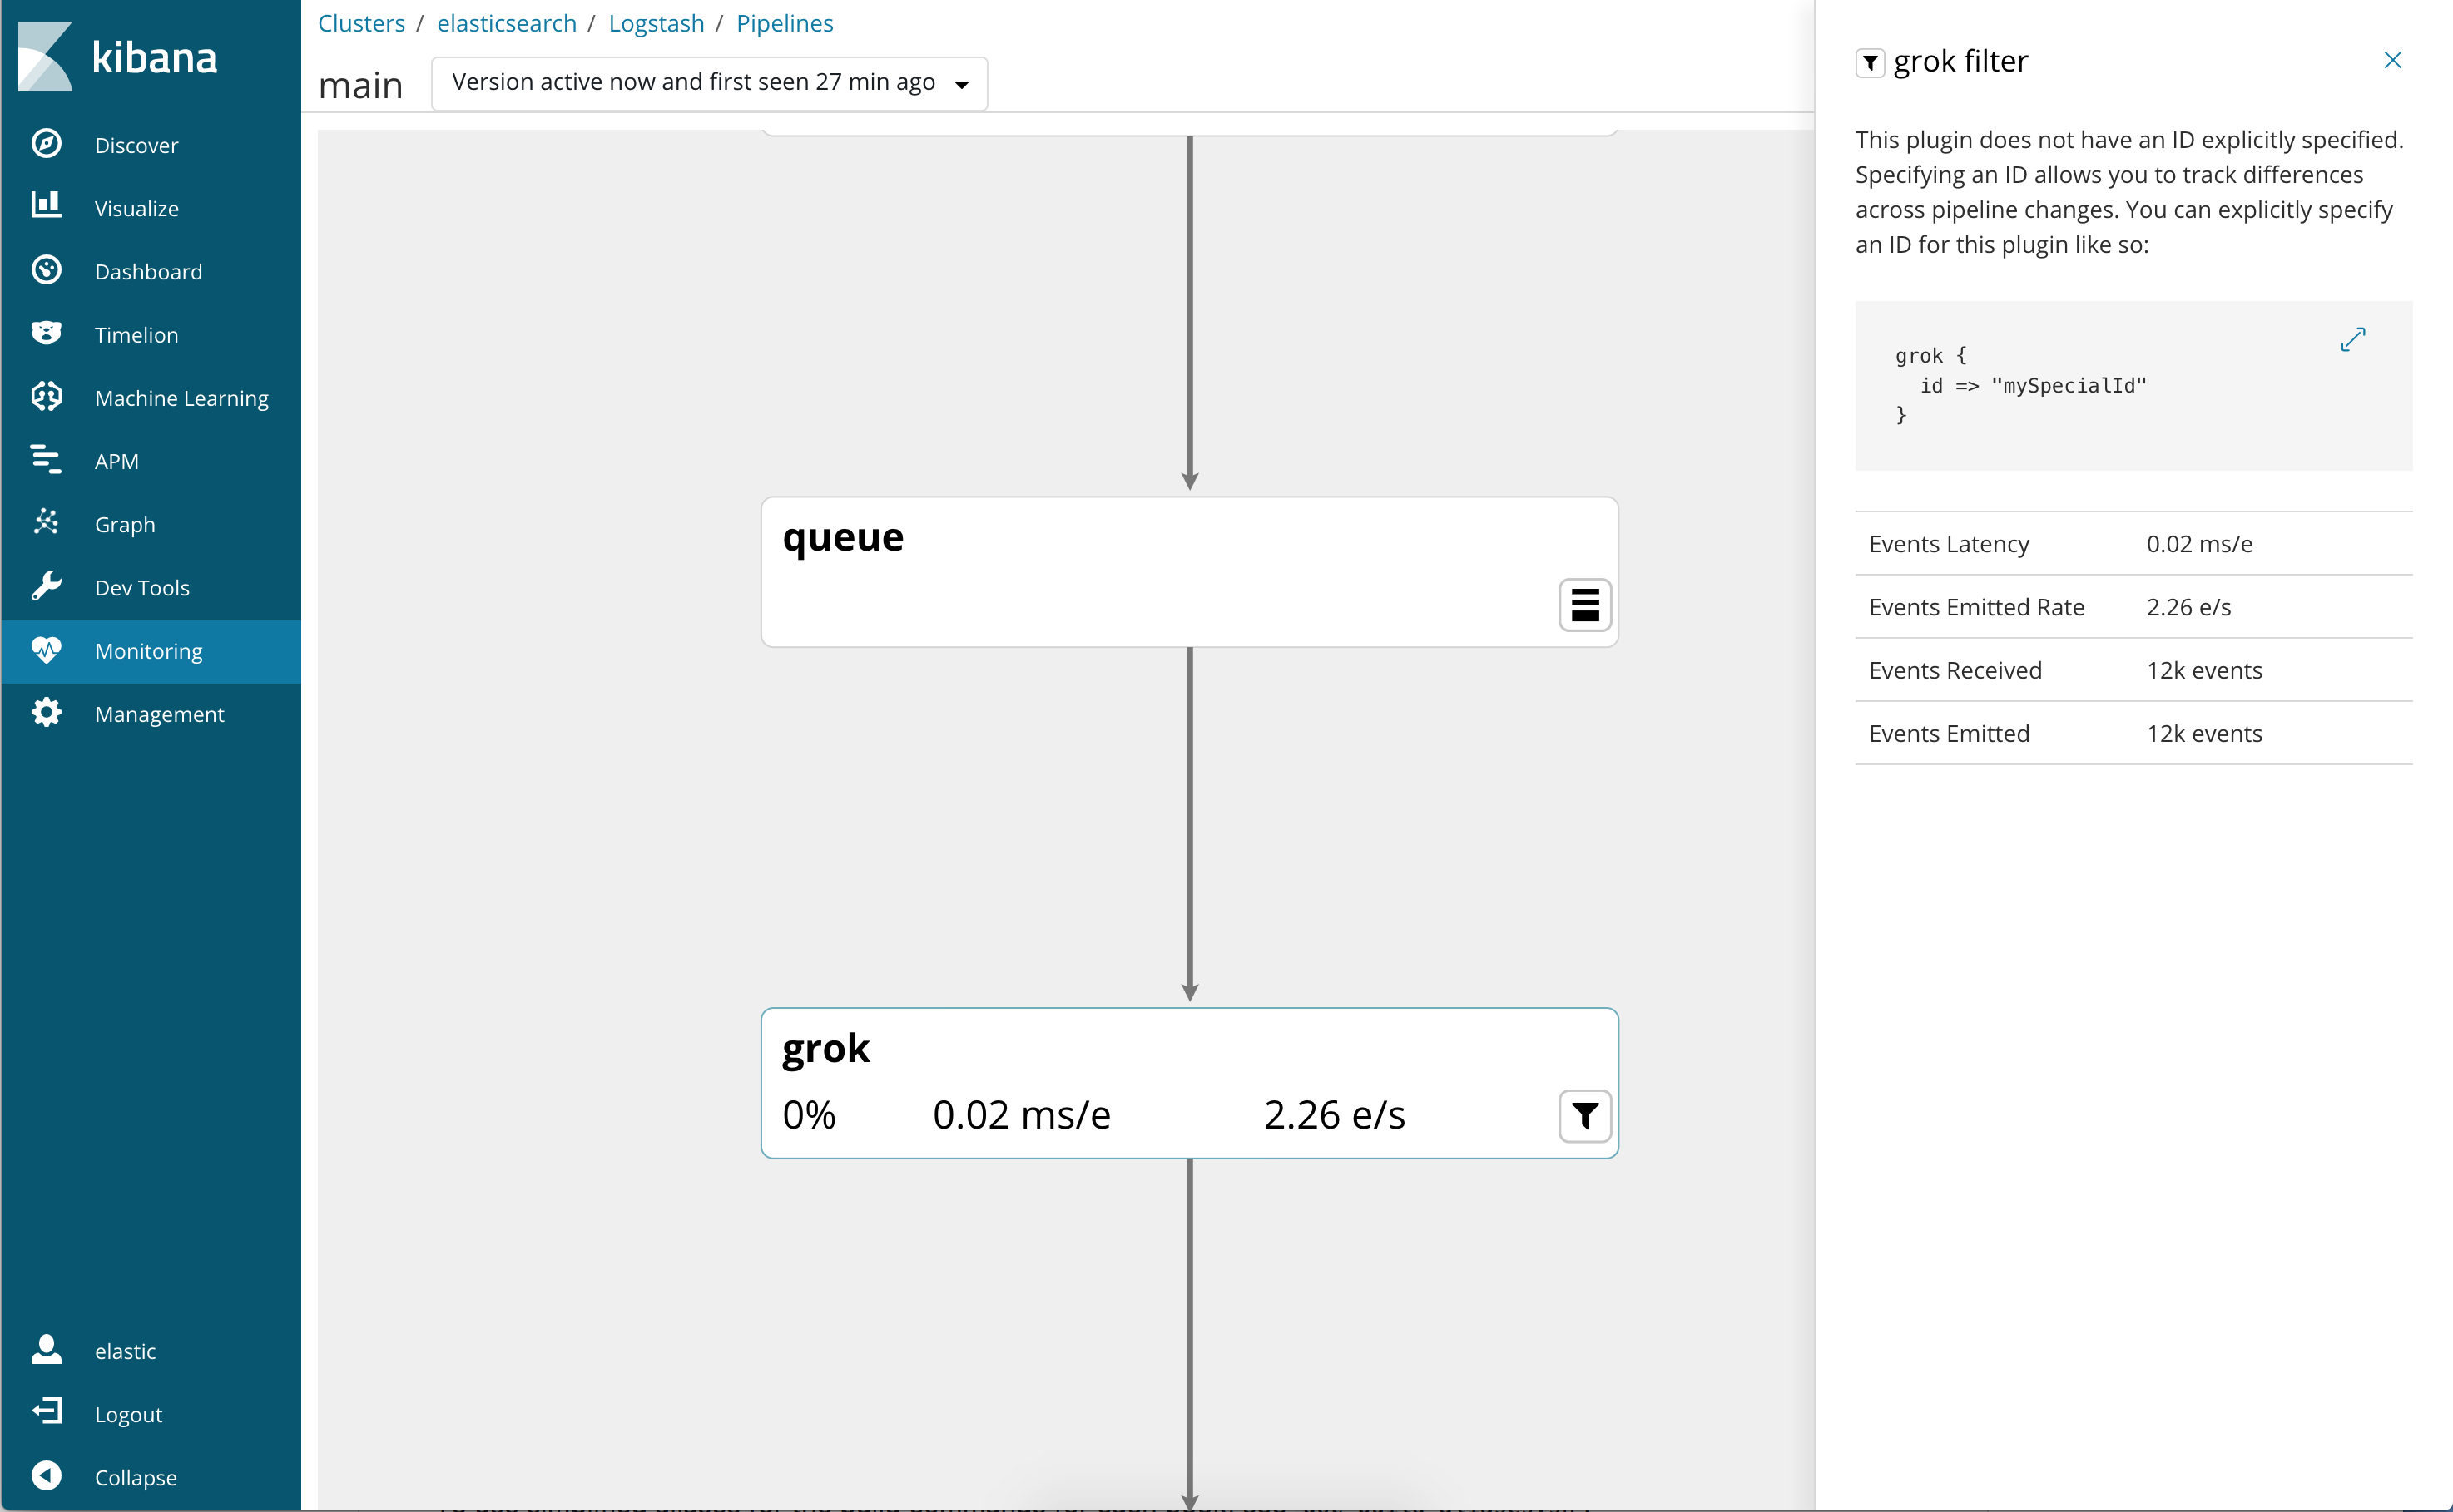
Task: Log out using Logout button
Action: point(127,1413)
